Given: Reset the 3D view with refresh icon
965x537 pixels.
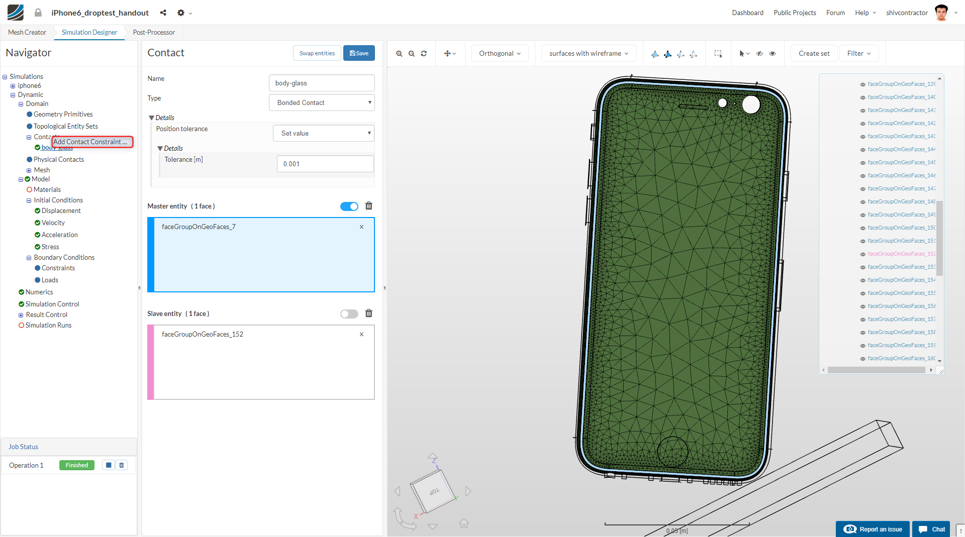Looking at the screenshot, I should click(x=424, y=54).
